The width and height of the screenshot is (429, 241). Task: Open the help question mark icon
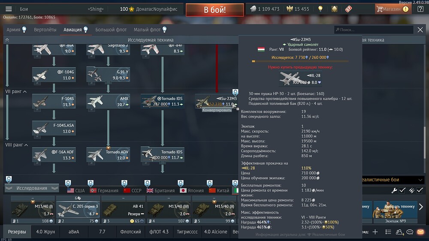420,9
